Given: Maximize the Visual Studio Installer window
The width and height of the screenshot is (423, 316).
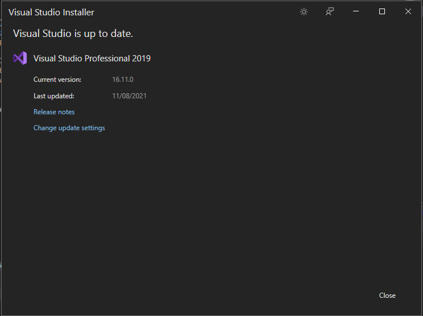Looking at the screenshot, I should tap(382, 12).
